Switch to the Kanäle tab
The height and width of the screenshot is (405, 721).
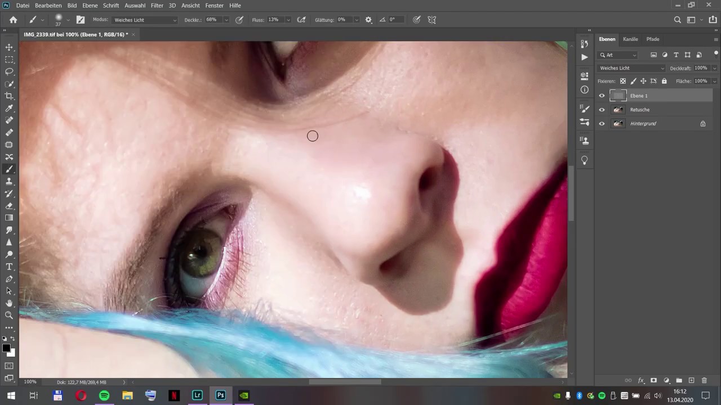coord(630,39)
